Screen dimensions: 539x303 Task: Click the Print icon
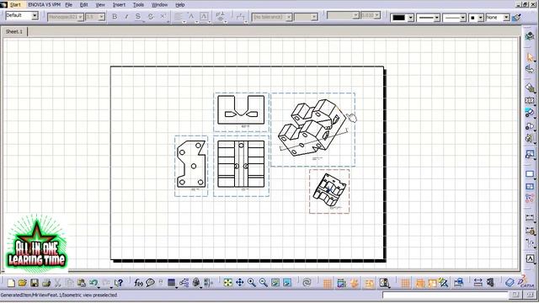click(x=46, y=283)
